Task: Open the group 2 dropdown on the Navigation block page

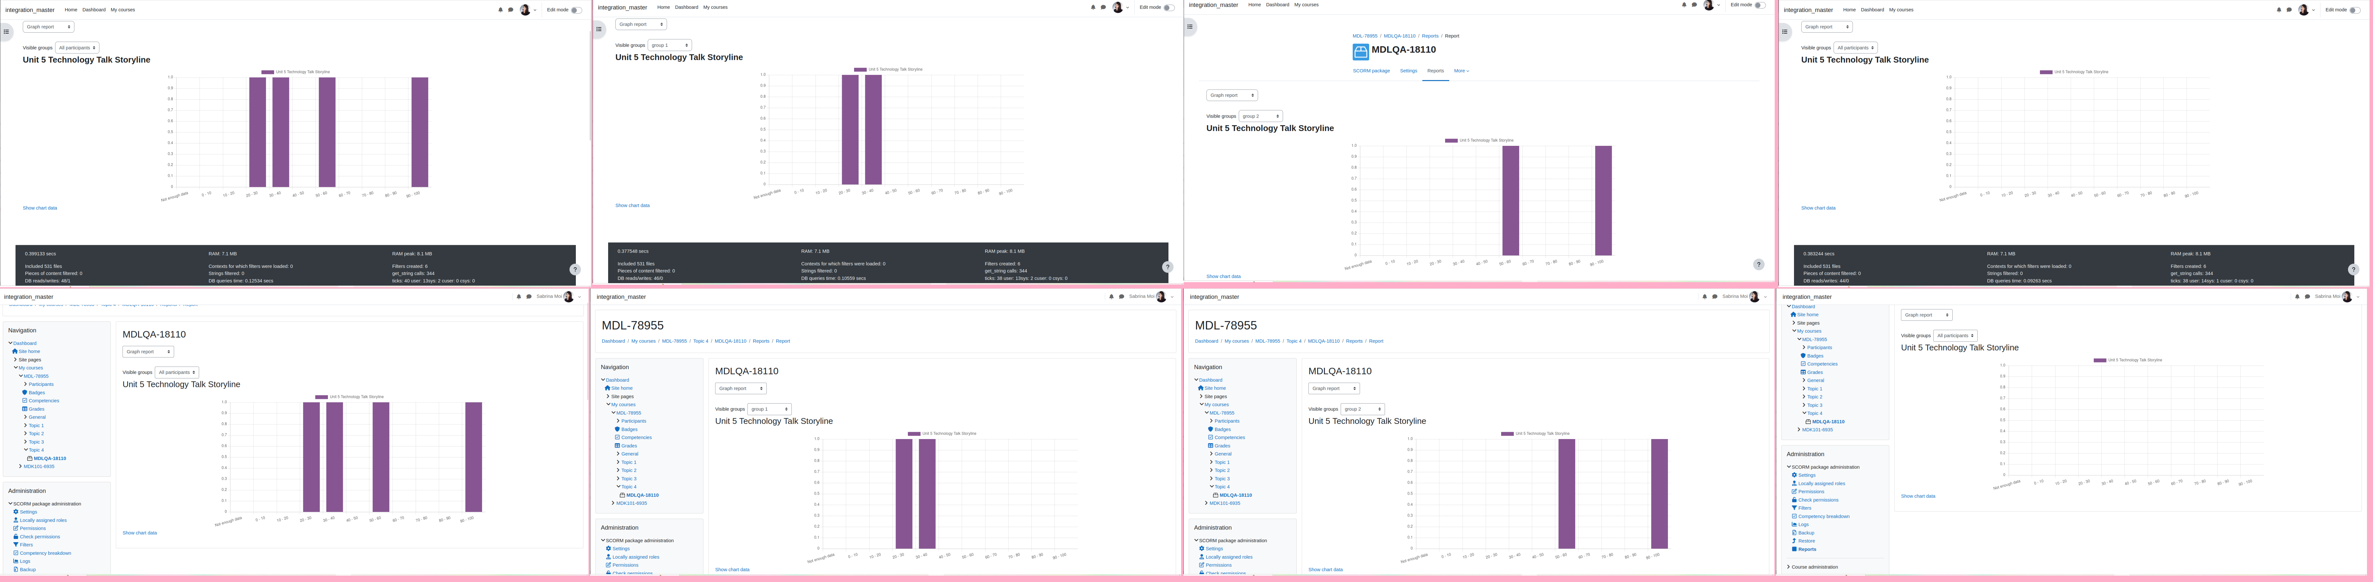Action: click(1363, 409)
